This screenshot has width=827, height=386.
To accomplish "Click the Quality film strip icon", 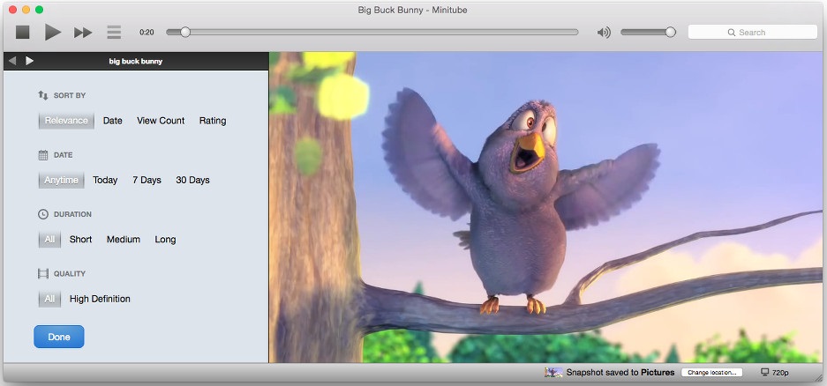I will point(42,274).
